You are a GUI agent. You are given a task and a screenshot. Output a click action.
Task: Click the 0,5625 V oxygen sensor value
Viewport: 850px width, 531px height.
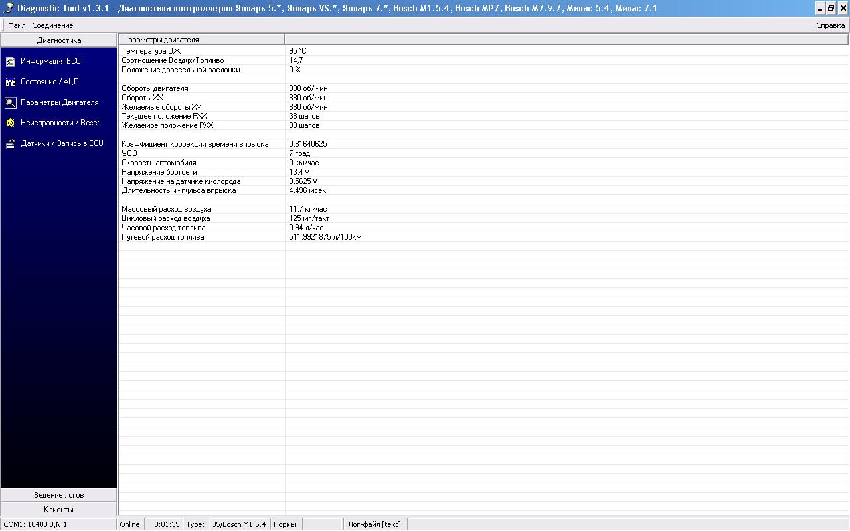pyautogui.click(x=303, y=181)
